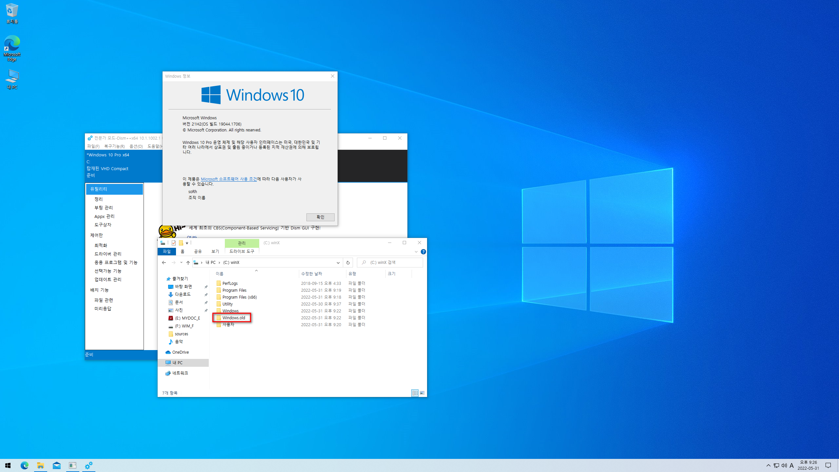Screen dimensions: 839x472
Task: Open 즐겨찾기 in navigation pane
Action: coord(180,279)
